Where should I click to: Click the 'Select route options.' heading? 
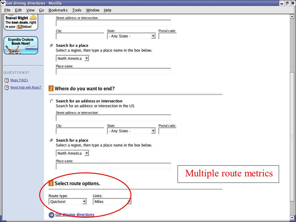coord(77,183)
